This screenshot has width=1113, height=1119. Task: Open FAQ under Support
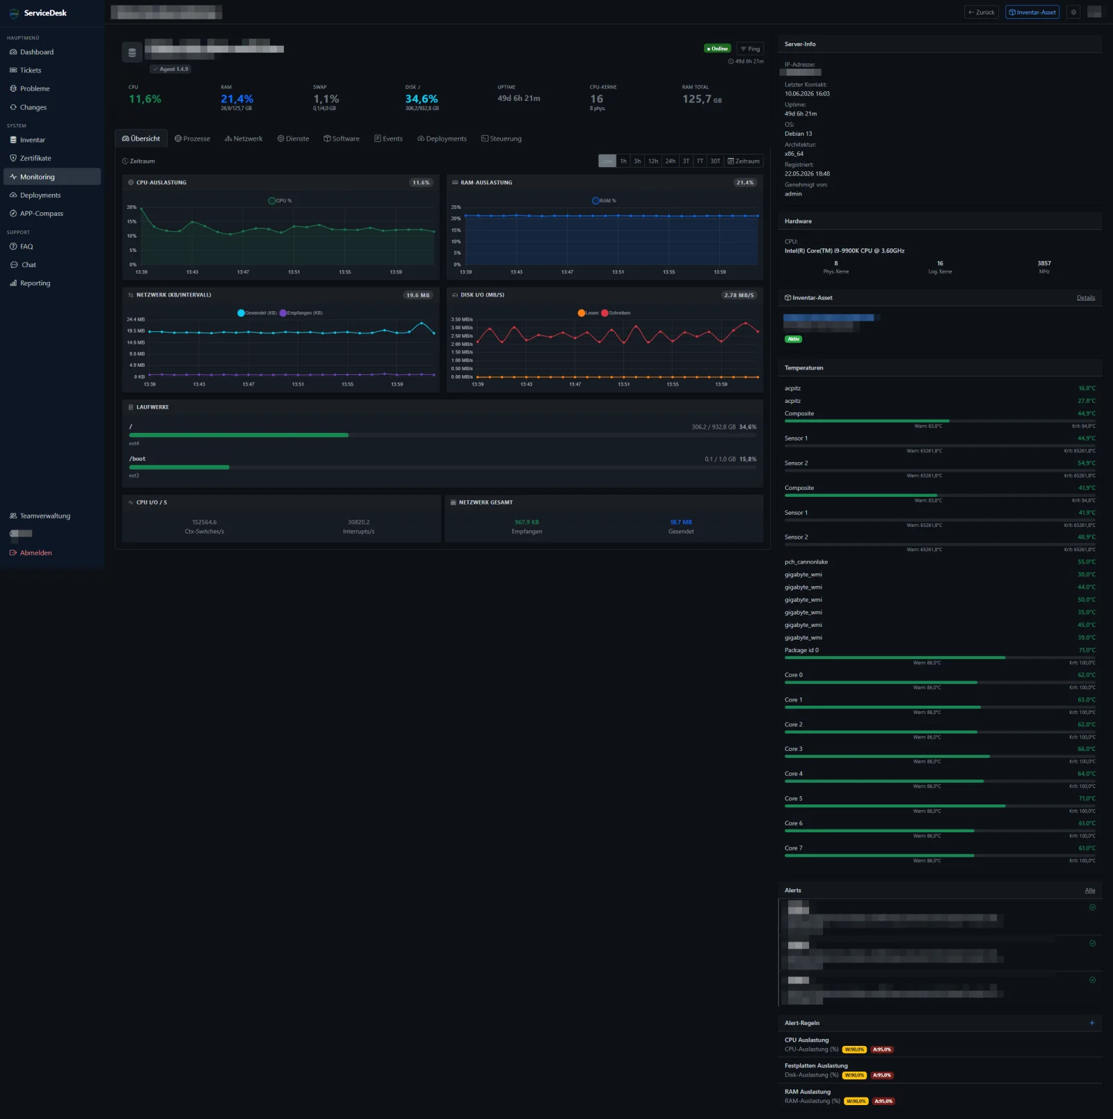pos(52,246)
